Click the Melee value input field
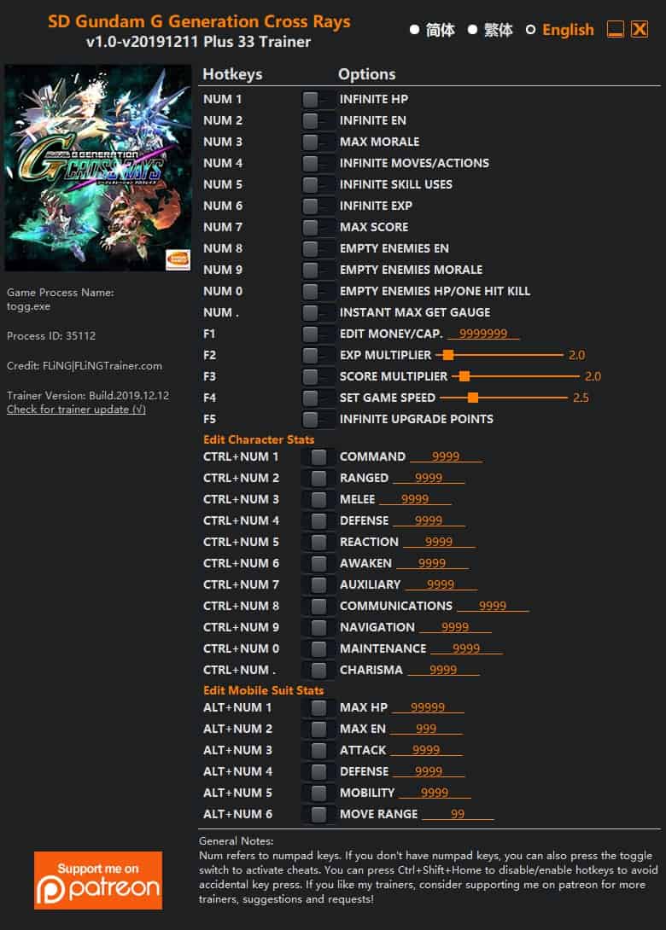This screenshot has width=666, height=930. point(415,499)
